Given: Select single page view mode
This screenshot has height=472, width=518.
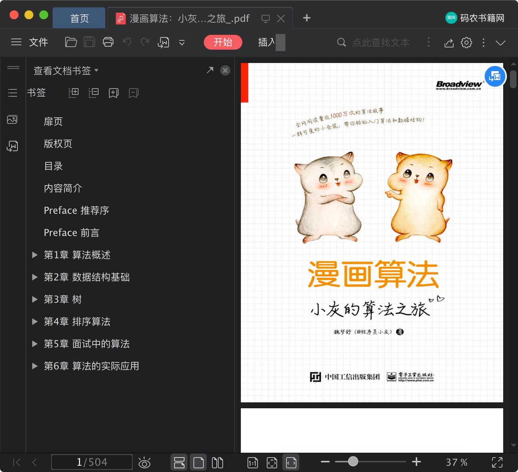Looking at the screenshot, I should 199,462.
